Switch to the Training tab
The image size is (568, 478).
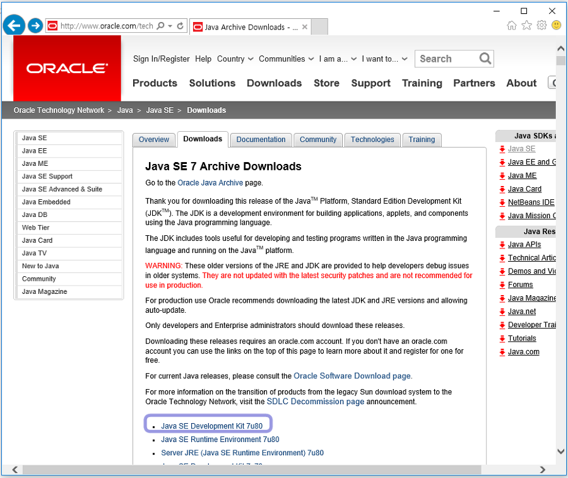click(x=422, y=139)
